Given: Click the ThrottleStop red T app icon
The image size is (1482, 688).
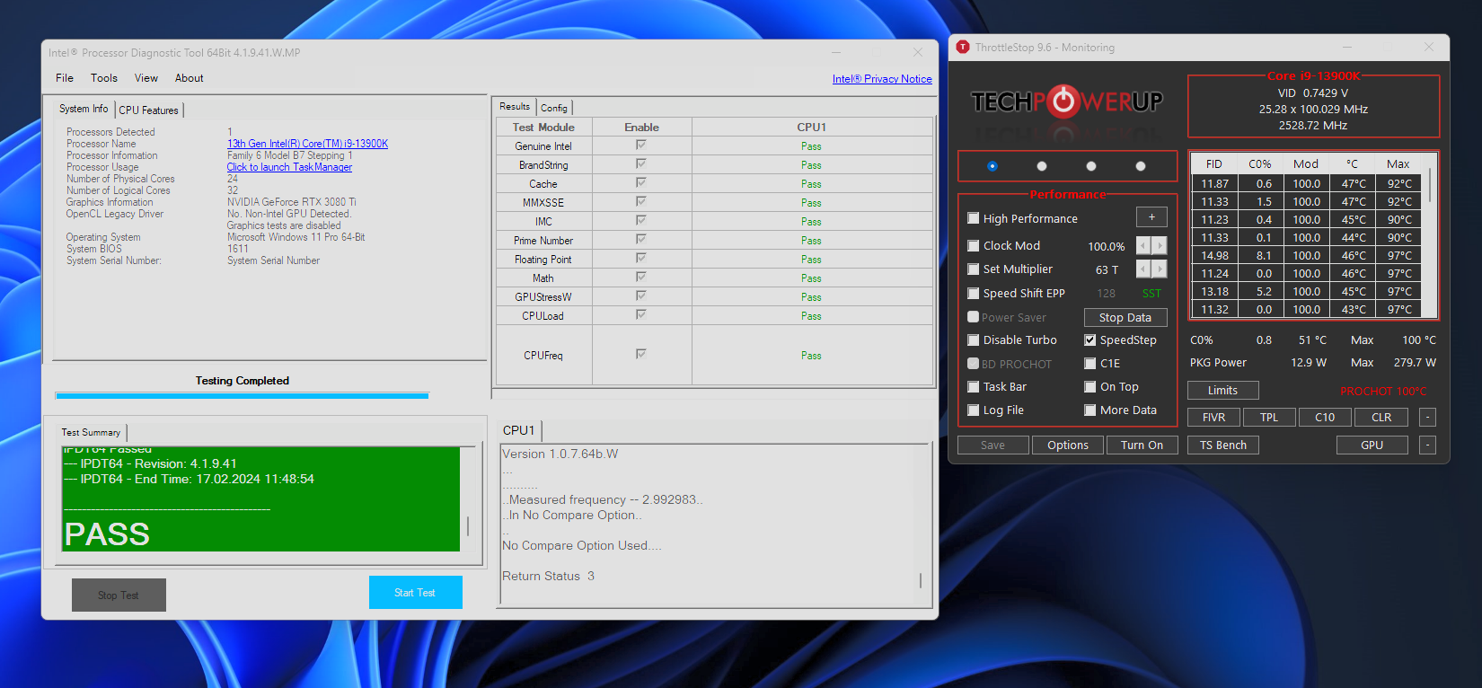Looking at the screenshot, I should click(x=963, y=47).
